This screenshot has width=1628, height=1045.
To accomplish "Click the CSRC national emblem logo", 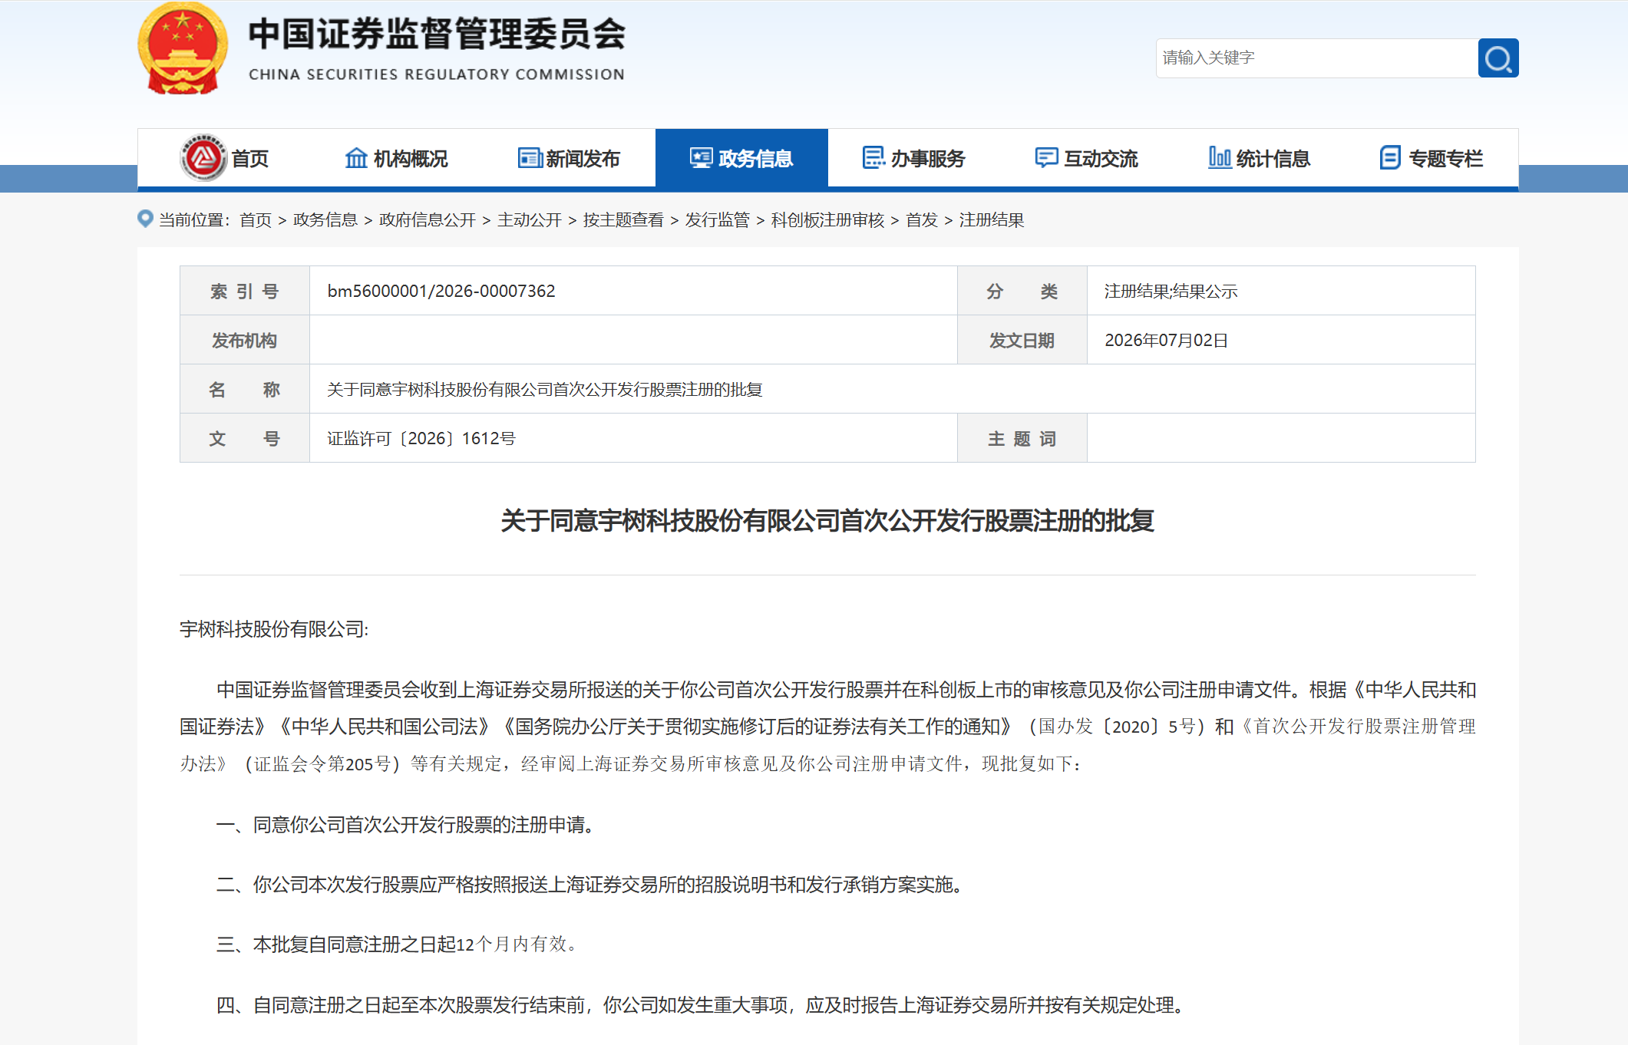I will click(183, 48).
